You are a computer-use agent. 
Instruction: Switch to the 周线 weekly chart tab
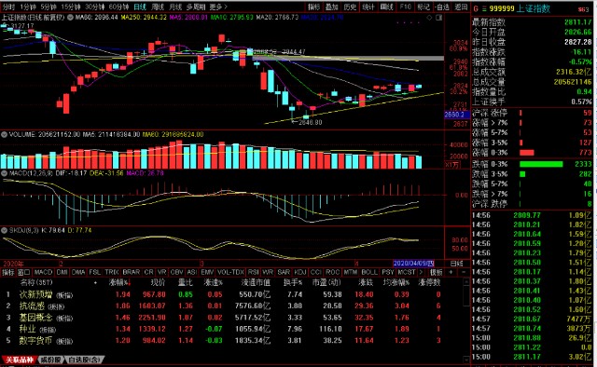158,7
